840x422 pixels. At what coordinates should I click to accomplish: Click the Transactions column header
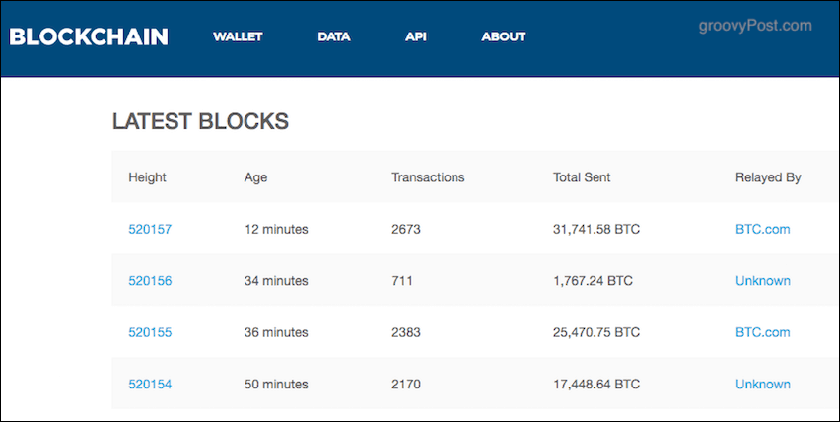coord(428,177)
